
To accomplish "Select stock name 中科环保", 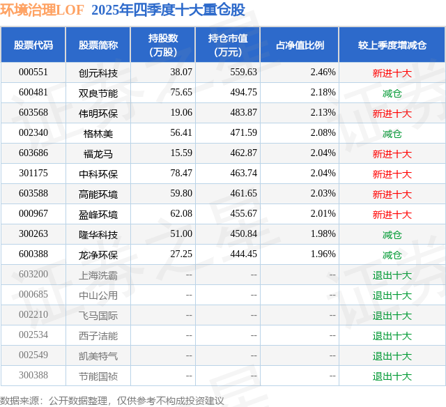I will (x=98, y=174).
